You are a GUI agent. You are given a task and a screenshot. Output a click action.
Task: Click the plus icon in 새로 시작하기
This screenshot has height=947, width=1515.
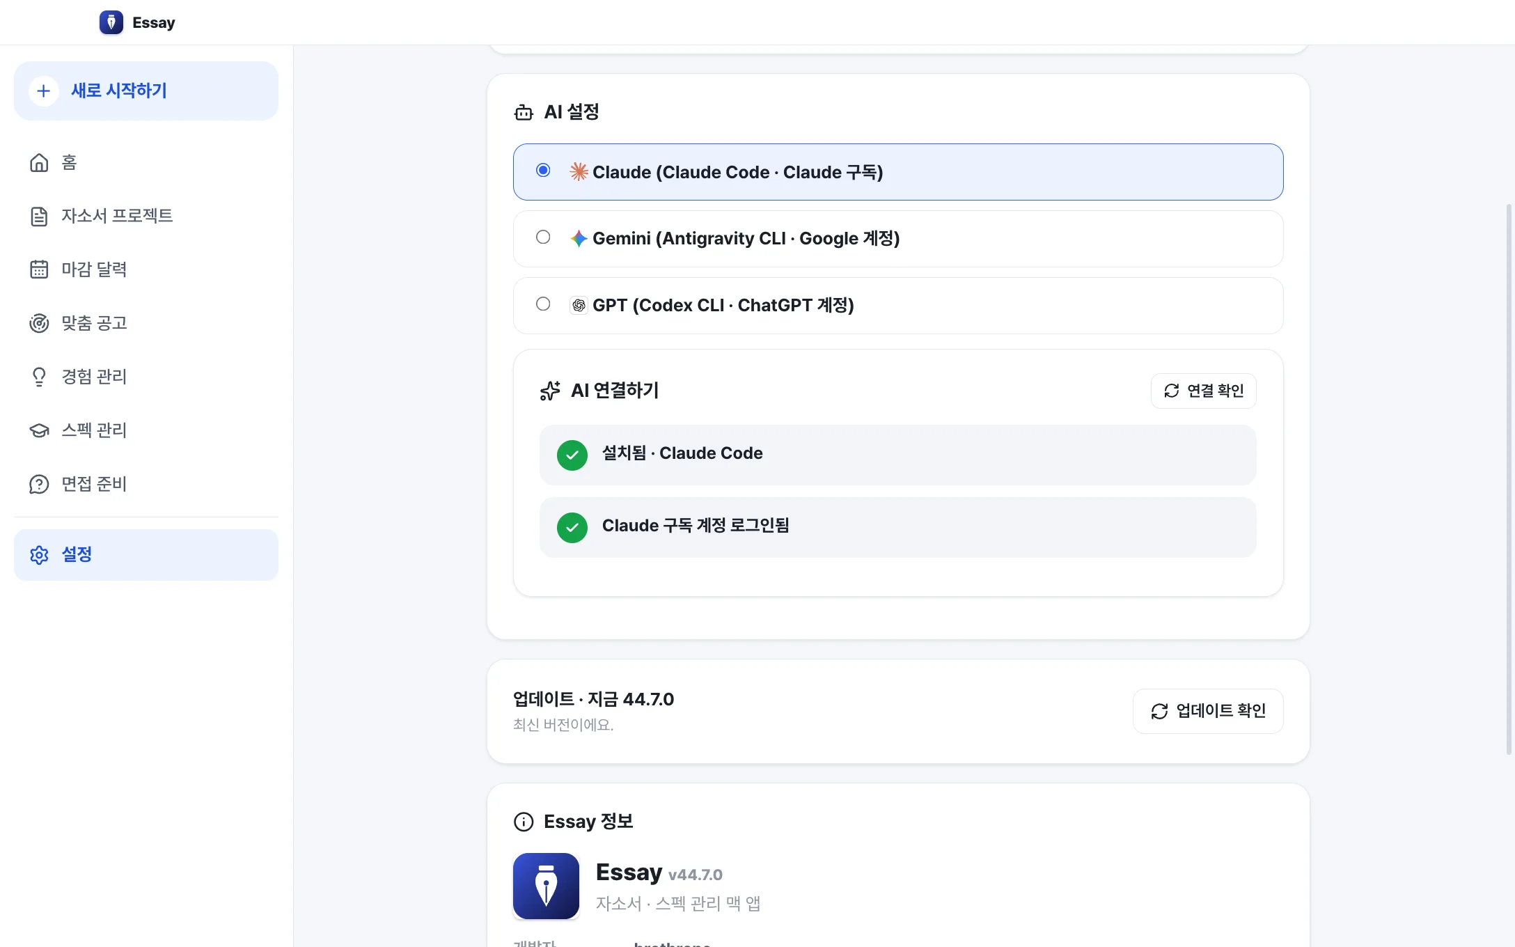tap(43, 91)
